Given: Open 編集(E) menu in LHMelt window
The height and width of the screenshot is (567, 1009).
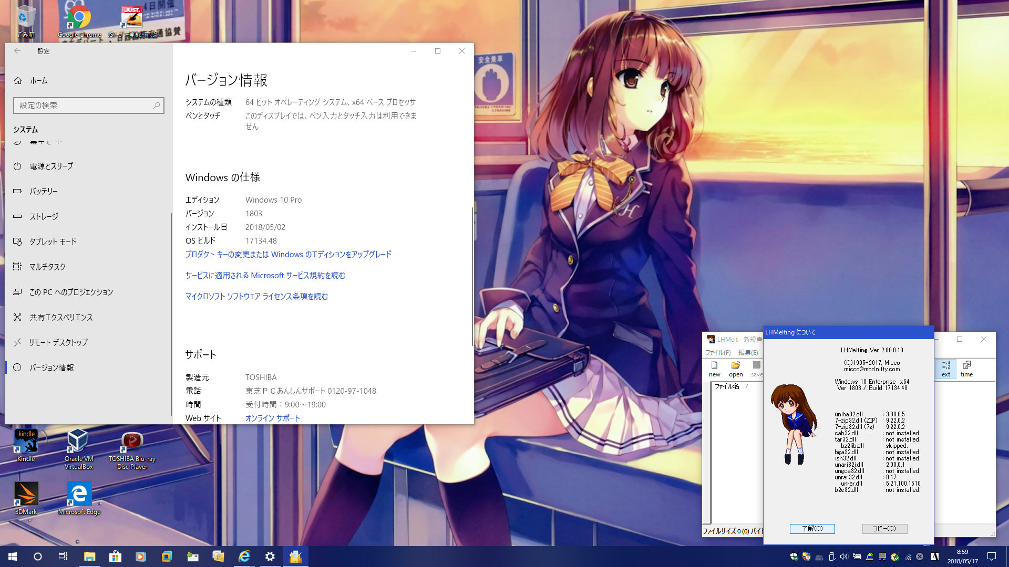Looking at the screenshot, I should (748, 353).
